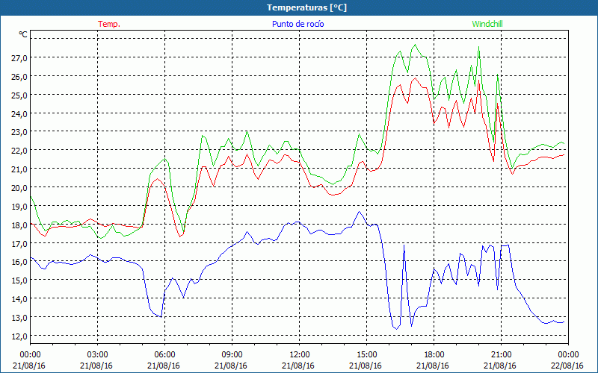Click the 15,0 y-axis value

19,280
